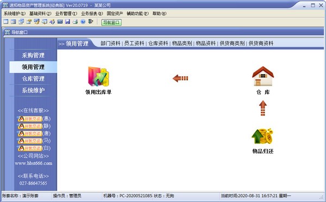The image size is (326, 202).
Task: Open the 物品归还 coins icon
Action: click(x=262, y=136)
